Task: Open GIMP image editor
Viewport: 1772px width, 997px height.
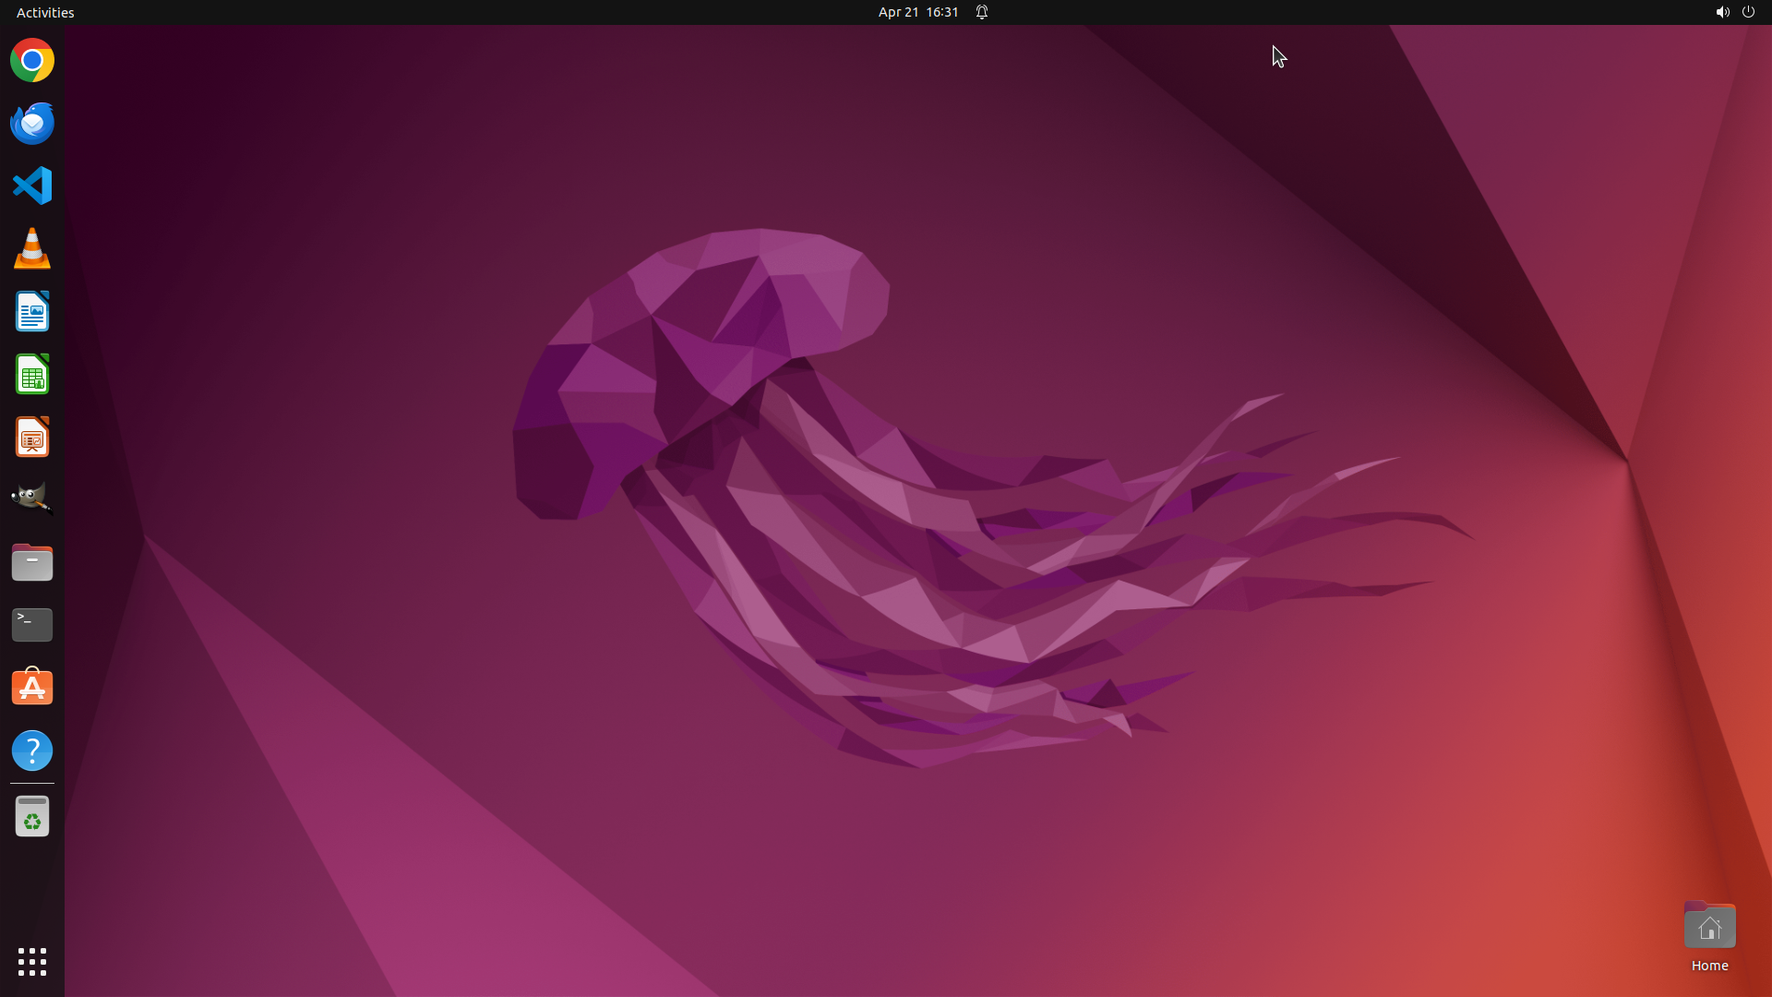Action: point(32,499)
